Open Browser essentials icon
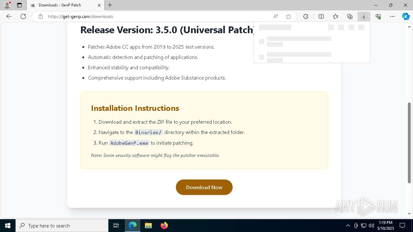 coord(378,16)
